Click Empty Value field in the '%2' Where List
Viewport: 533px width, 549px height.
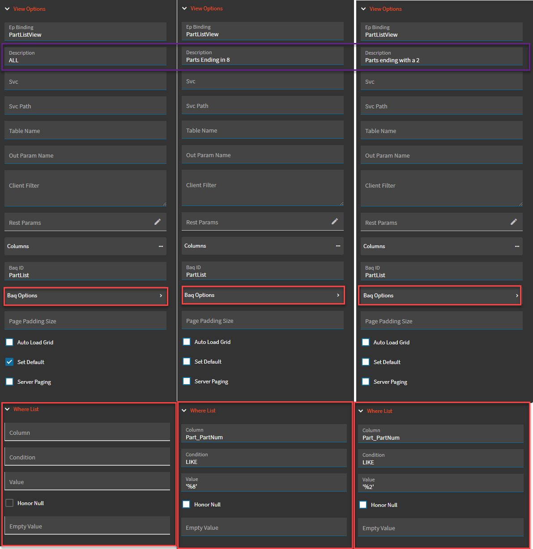[x=441, y=528]
